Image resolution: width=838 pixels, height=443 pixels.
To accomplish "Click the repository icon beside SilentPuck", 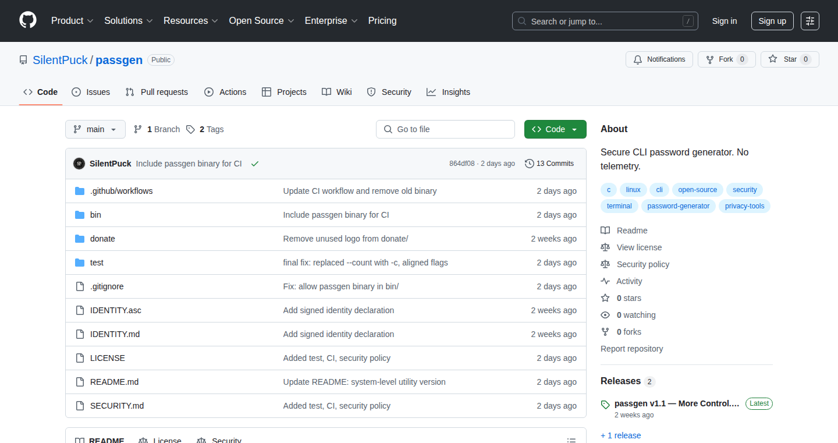I will pyautogui.click(x=23, y=60).
